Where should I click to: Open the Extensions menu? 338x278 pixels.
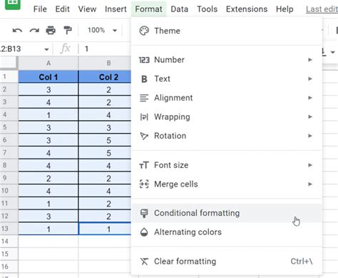[x=247, y=9]
